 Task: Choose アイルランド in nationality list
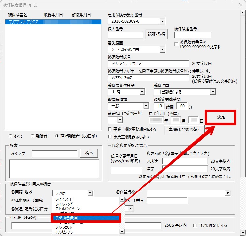pos(86,204)
